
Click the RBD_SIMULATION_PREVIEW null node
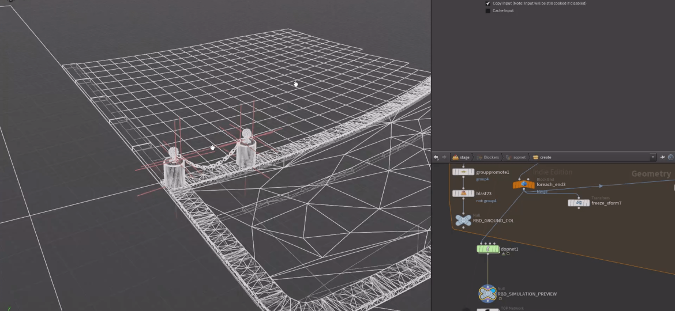pyautogui.click(x=487, y=294)
